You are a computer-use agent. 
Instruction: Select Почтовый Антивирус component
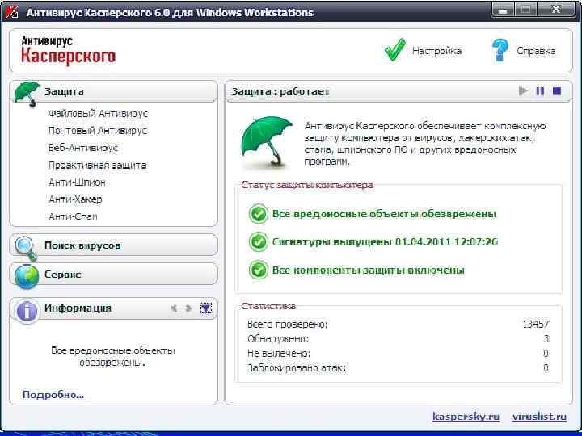pos(98,131)
